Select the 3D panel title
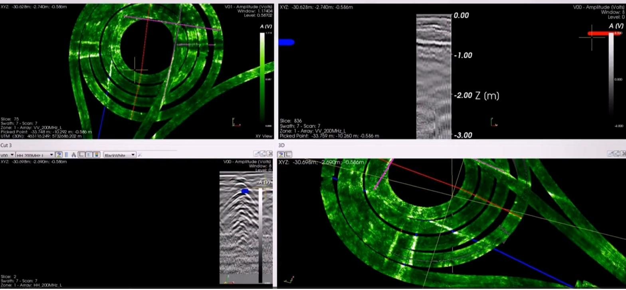The width and height of the screenshot is (626, 290). click(x=281, y=145)
